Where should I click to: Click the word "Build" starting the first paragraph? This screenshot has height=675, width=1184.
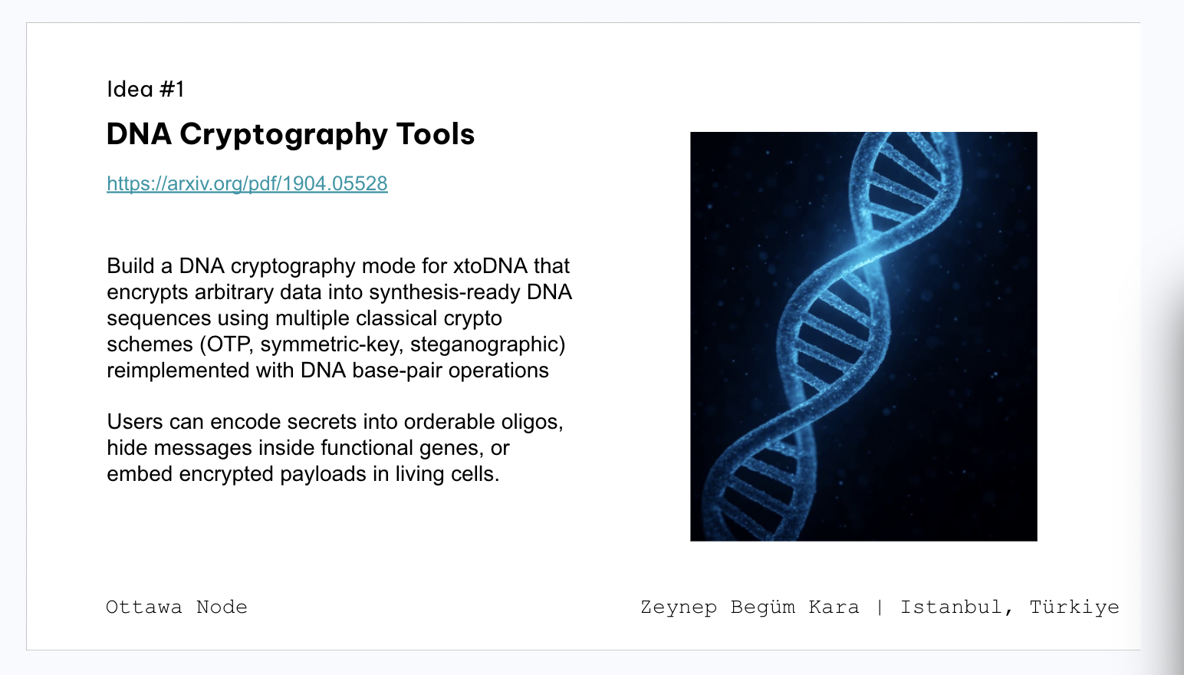[x=130, y=266]
